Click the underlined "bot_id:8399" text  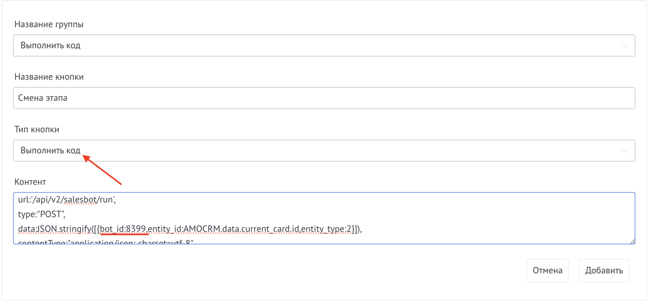123,229
